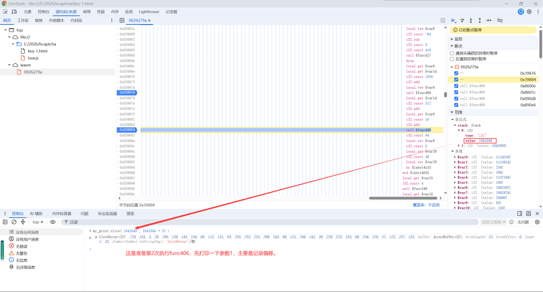Open the console settings gear
Screen dimensions: 543x292
pos(537,222)
